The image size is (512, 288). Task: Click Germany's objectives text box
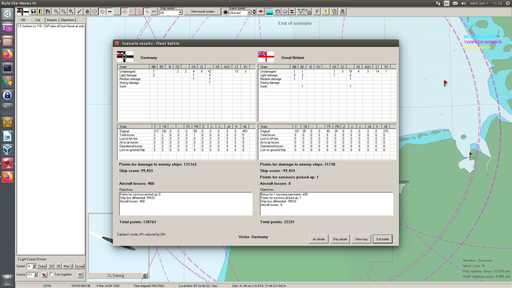(x=186, y=204)
